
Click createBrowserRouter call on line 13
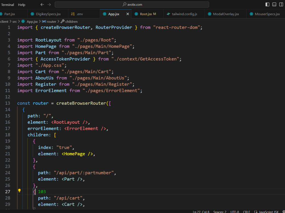(81, 103)
